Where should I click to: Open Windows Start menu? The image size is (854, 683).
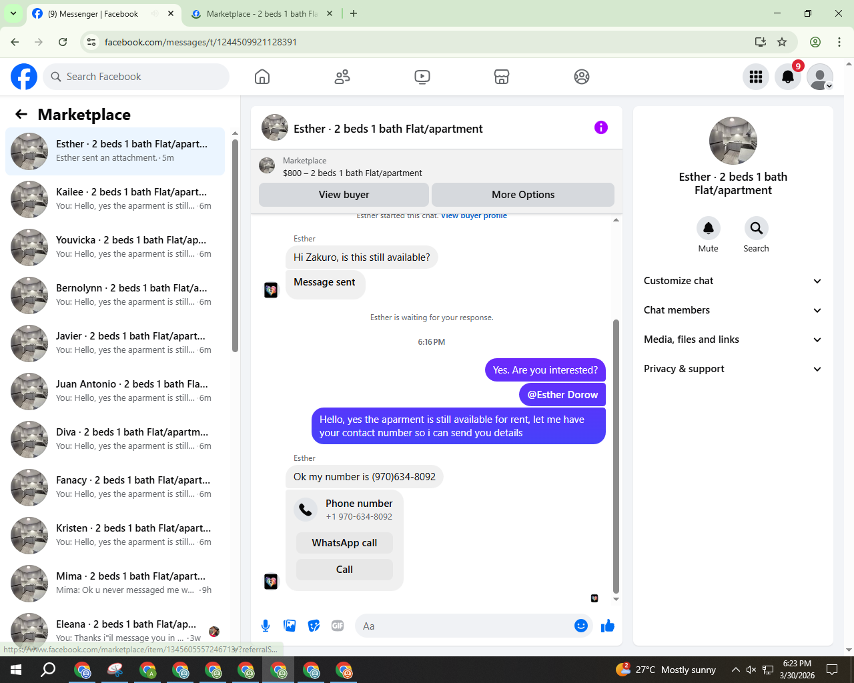[x=16, y=670]
